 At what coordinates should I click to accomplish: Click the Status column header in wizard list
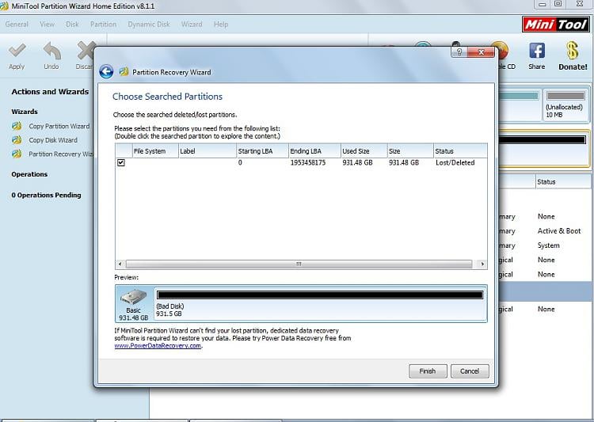click(x=460, y=151)
